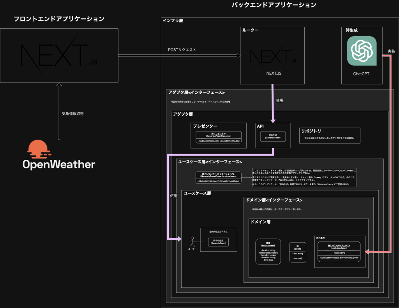The width and height of the screenshot is (399, 308).
Task: Click the '+composePoem(data: Environment): poem' method
Action: [339, 258]
